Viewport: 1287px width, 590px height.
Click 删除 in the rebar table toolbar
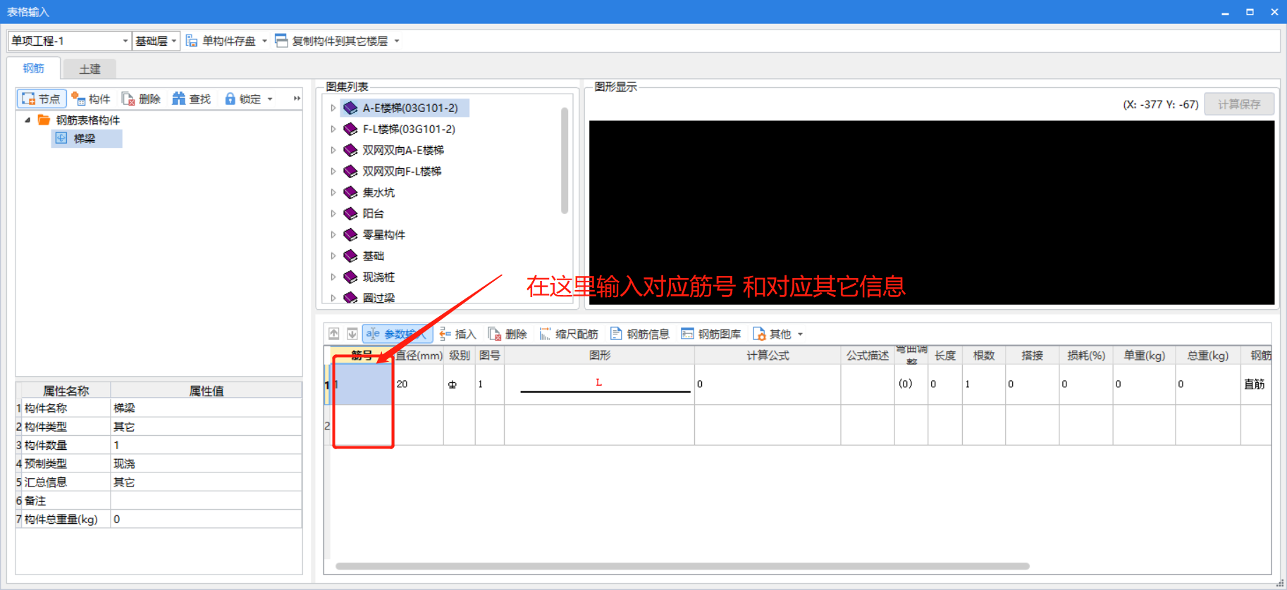507,334
